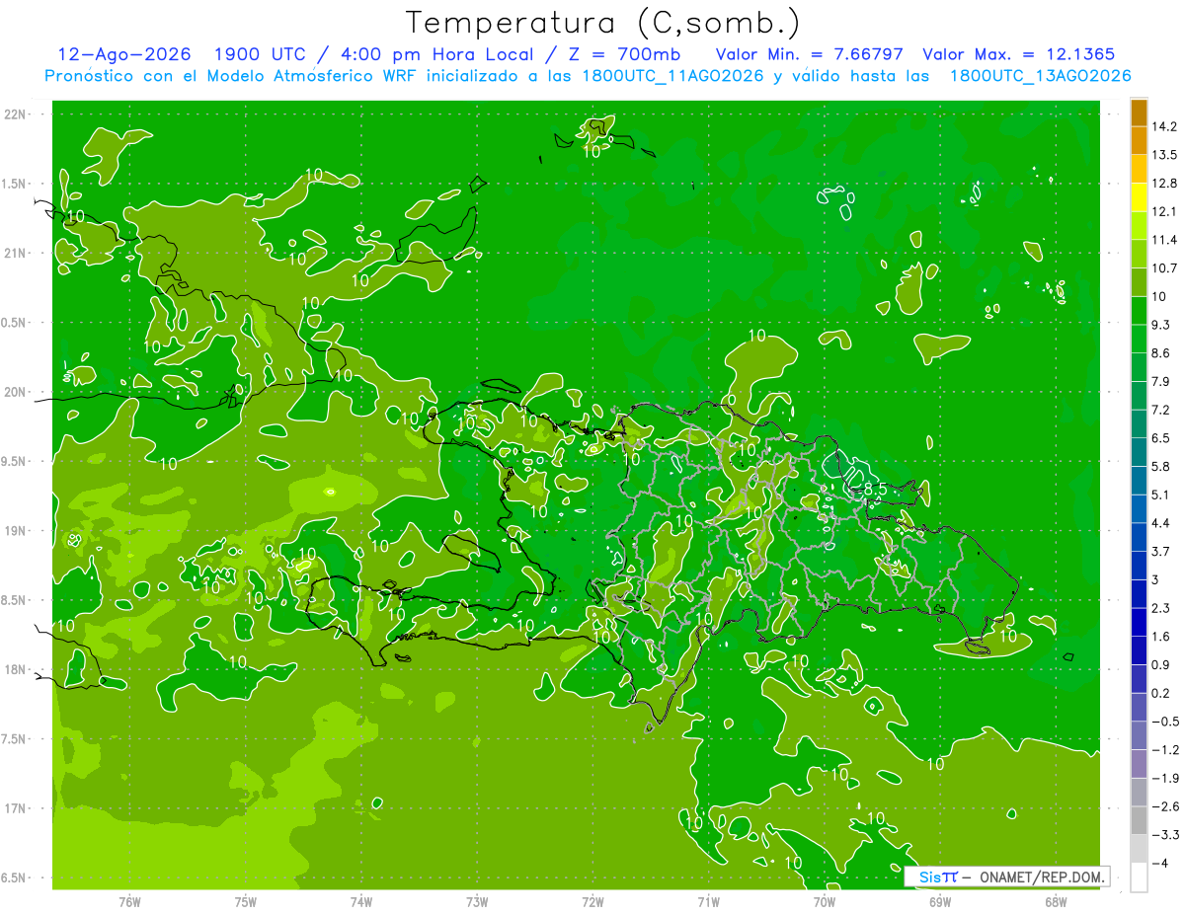The image size is (1185, 915).
Task: Click the "-3.3" colorbar value
Action: pyautogui.click(x=1165, y=834)
